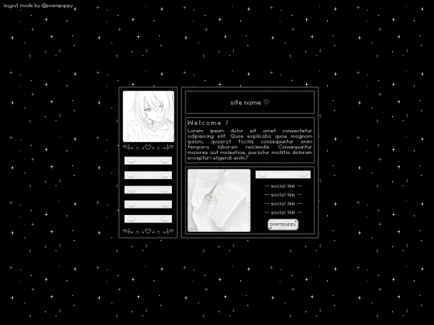Click the anime character avatar image

[149, 116]
